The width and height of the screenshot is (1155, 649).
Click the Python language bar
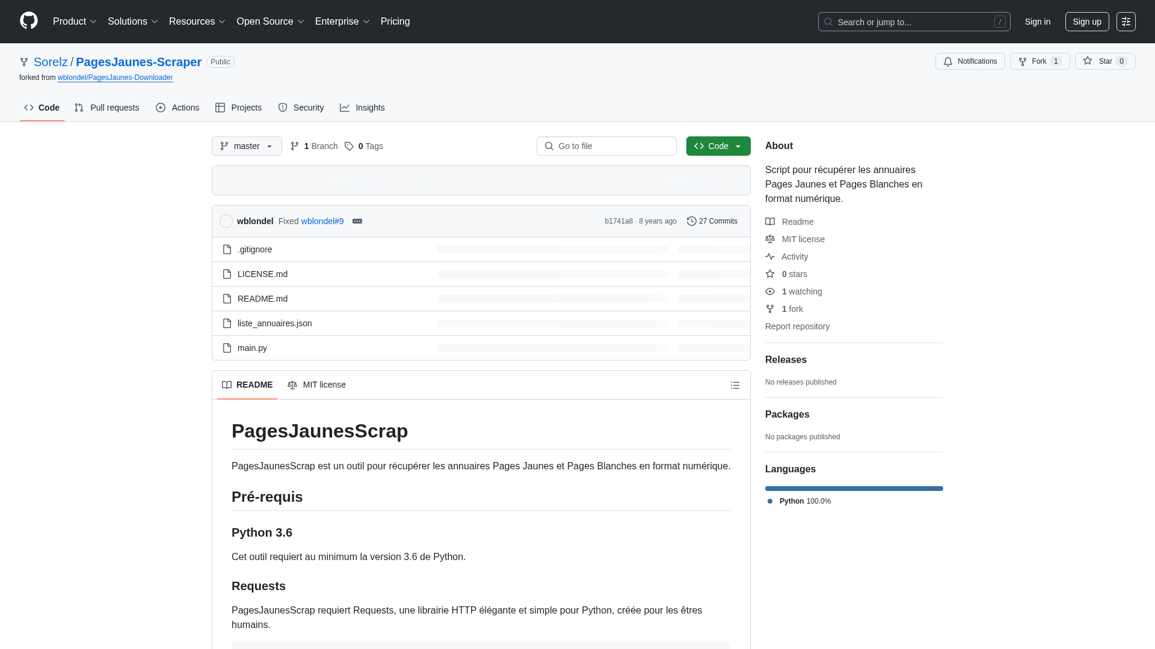854,489
